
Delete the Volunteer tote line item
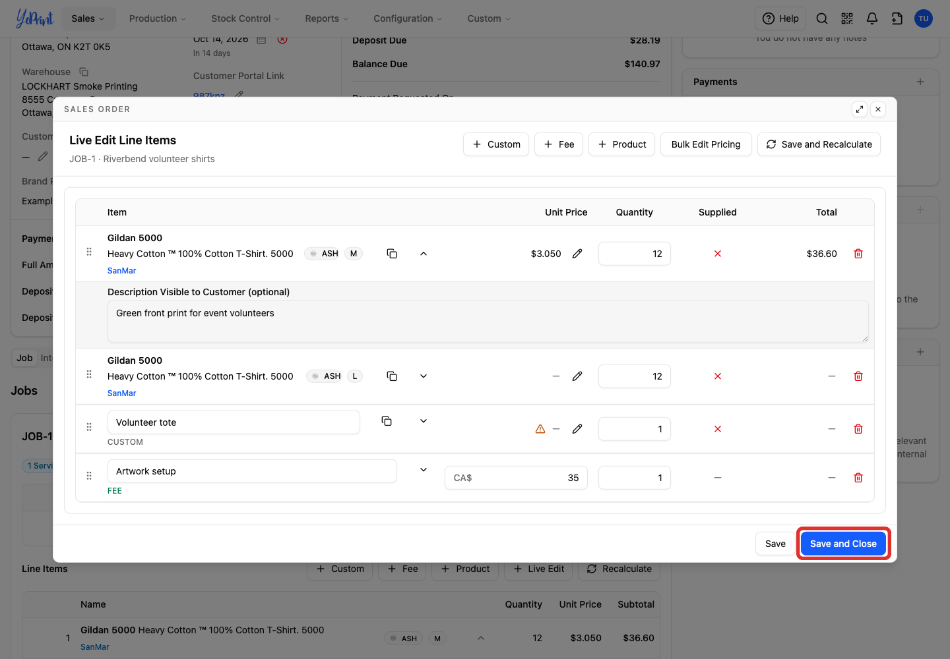coord(858,429)
